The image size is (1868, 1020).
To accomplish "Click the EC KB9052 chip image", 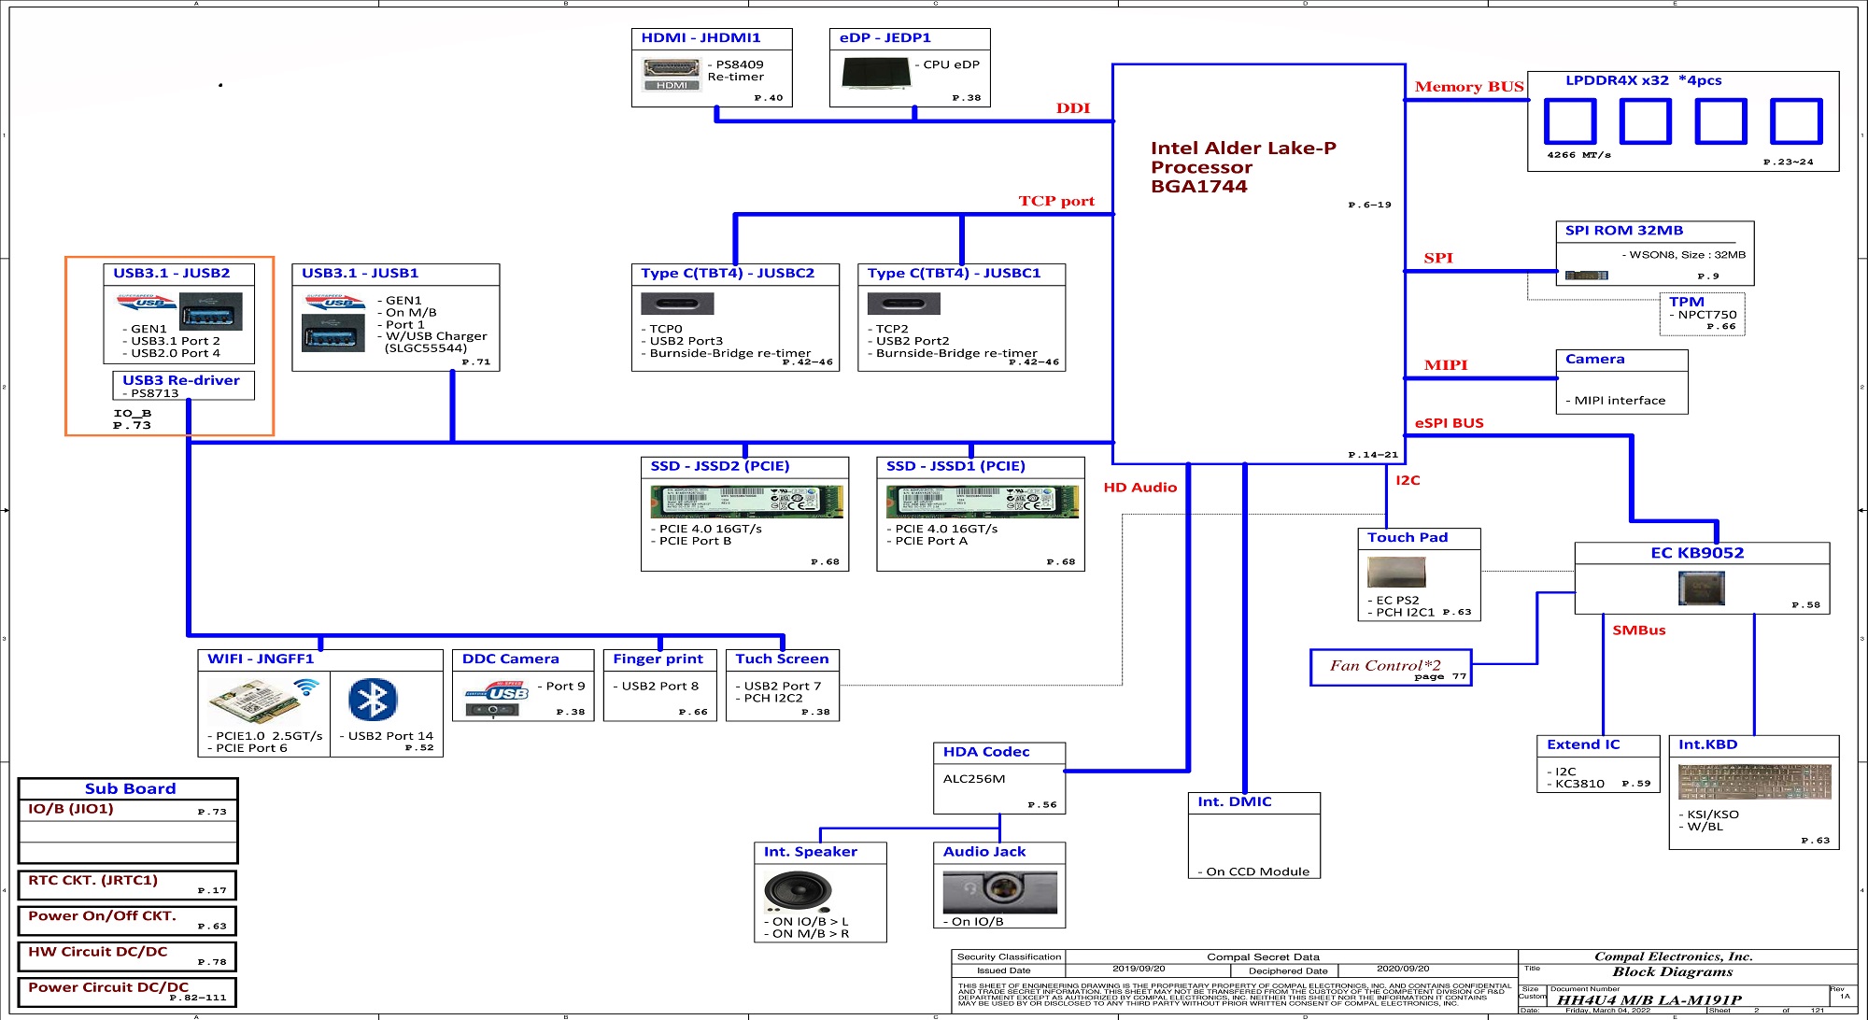I will [x=1701, y=588].
